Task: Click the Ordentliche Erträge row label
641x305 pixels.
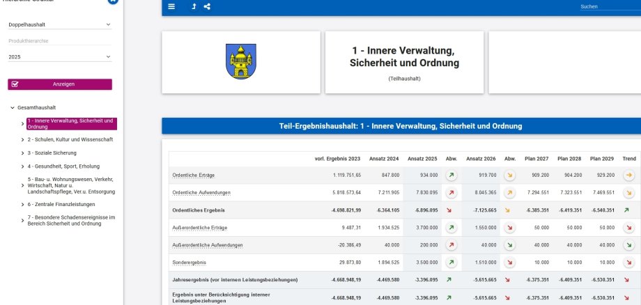Action: pyautogui.click(x=194, y=175)
